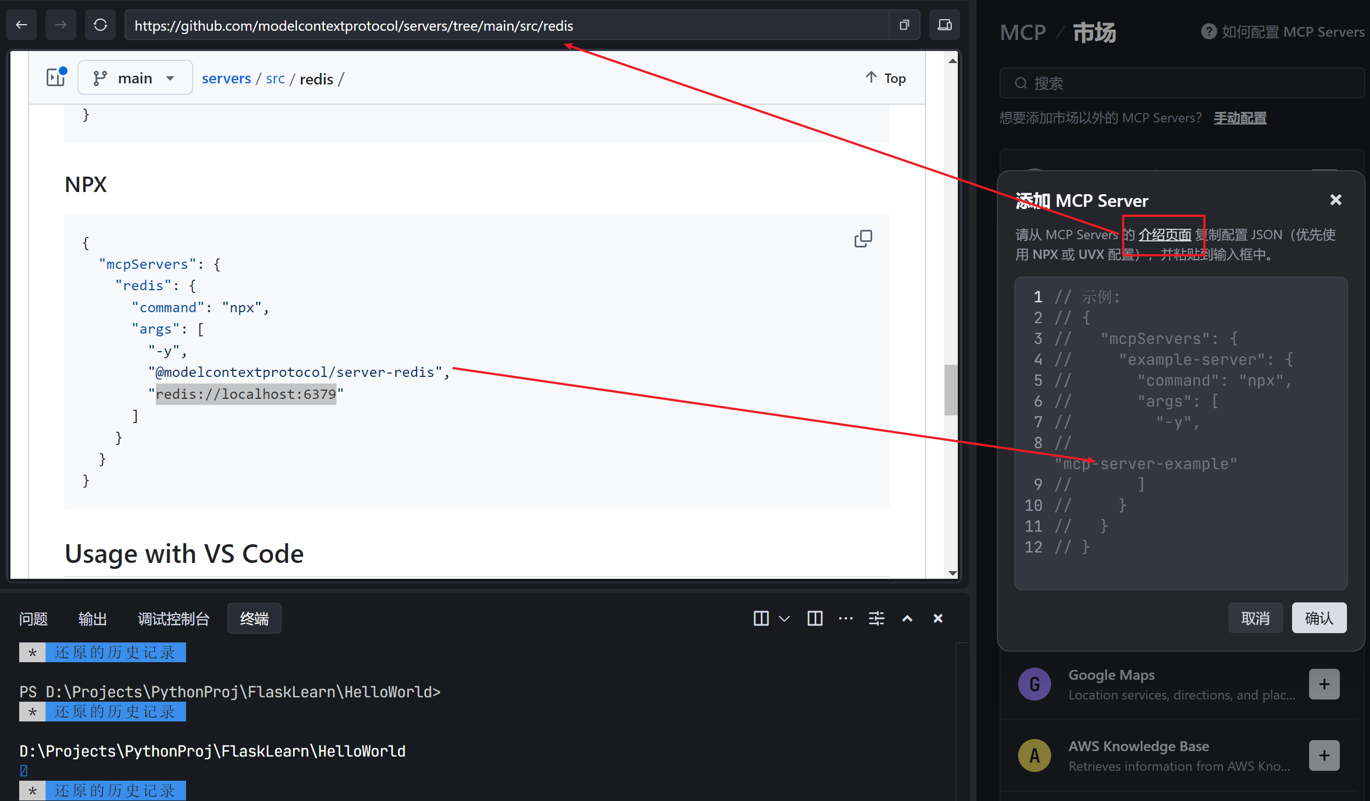1370x801 pixels.
Task: Switch to the 问题 tab
Action: pos(33,619)
